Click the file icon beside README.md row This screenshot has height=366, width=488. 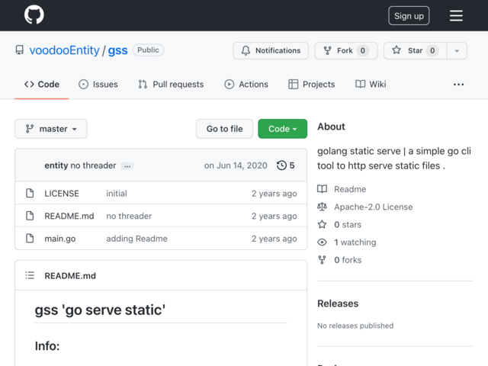point(30,216)
